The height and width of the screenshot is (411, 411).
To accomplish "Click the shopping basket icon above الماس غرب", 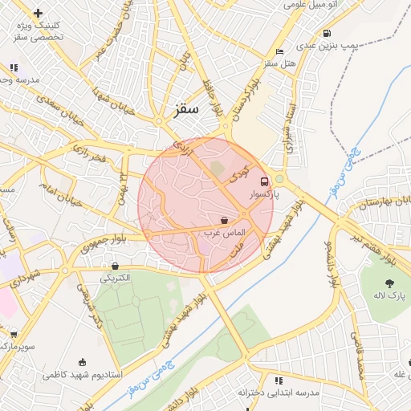I will pos(225,221).
